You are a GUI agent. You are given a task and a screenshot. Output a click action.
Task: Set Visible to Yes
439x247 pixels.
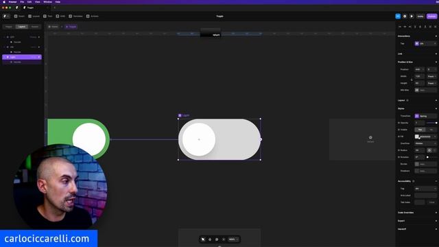coord(420,130)
